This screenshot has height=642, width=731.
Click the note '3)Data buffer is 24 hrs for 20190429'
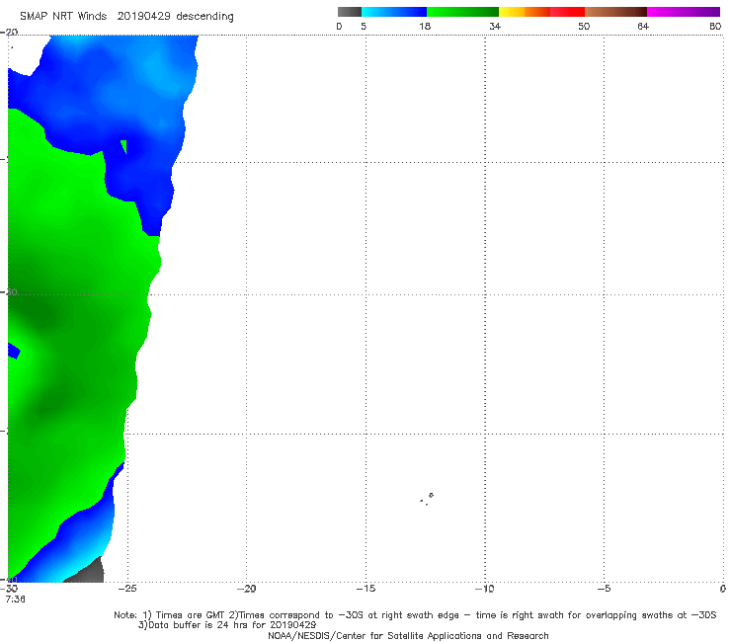pos(227,625)
